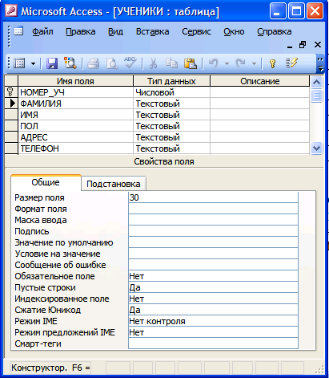Click the Build lightning wand icon
329x378 pixels.
[x=291, y=63]
